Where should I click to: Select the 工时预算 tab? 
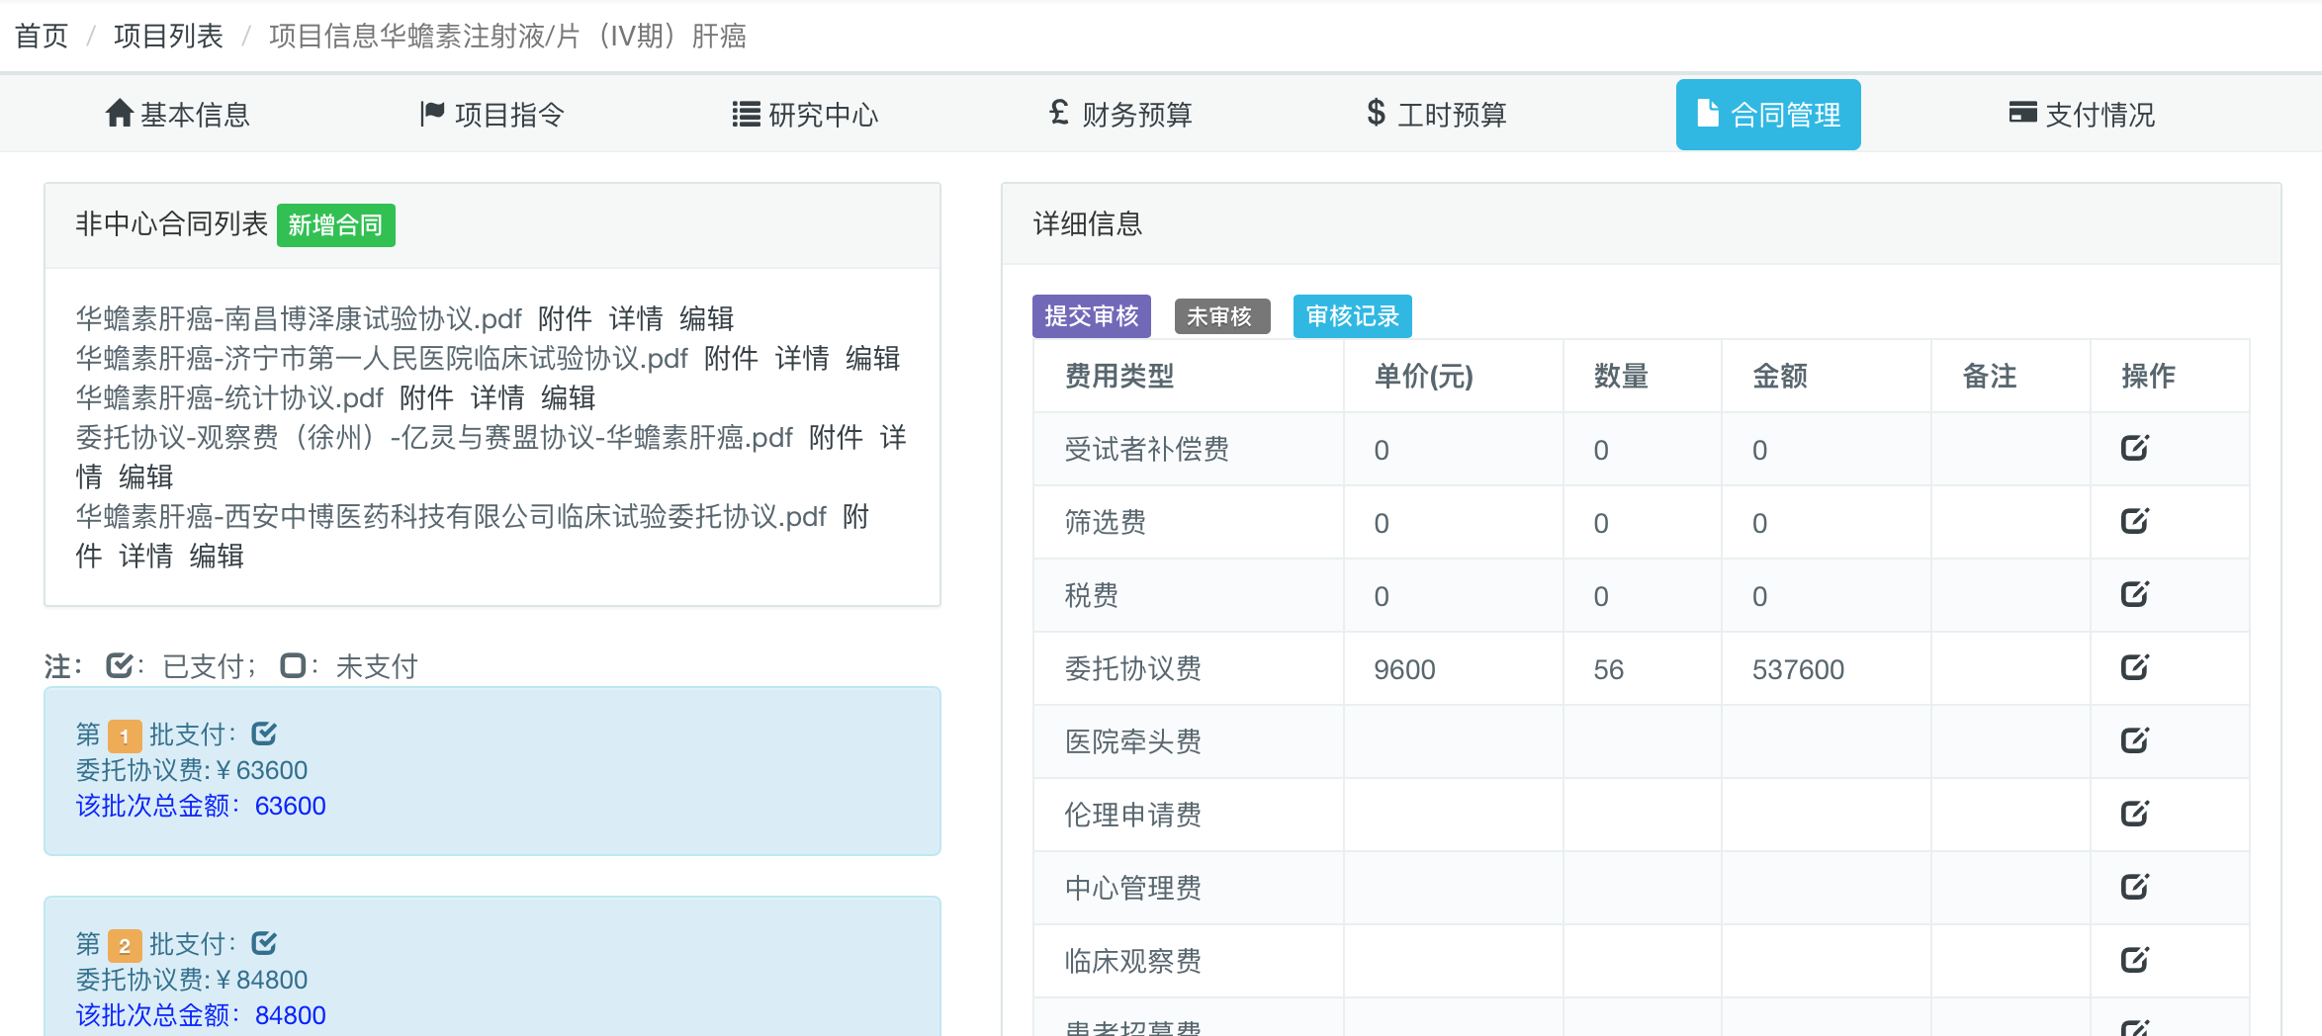(x=1436, y=115)
